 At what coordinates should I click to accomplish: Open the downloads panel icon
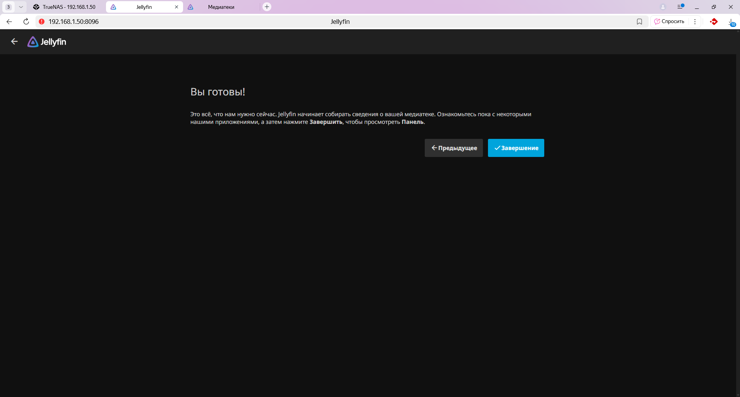coord(731,22)
